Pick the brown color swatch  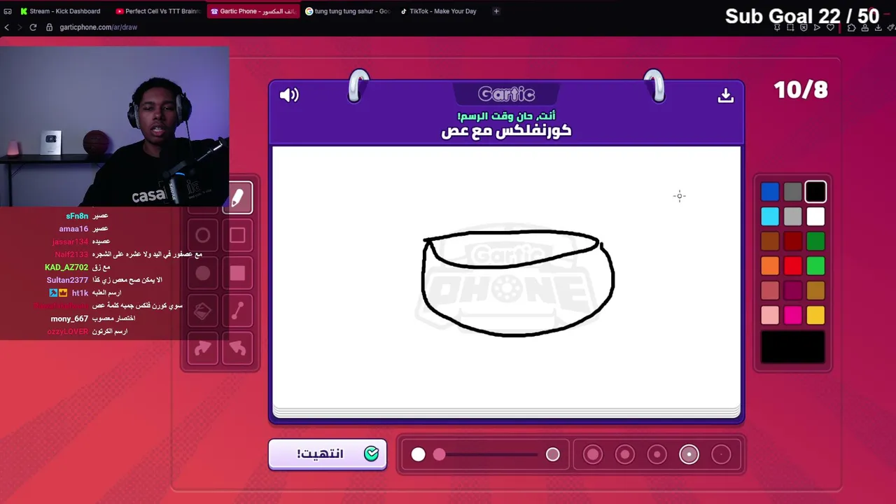770,241
